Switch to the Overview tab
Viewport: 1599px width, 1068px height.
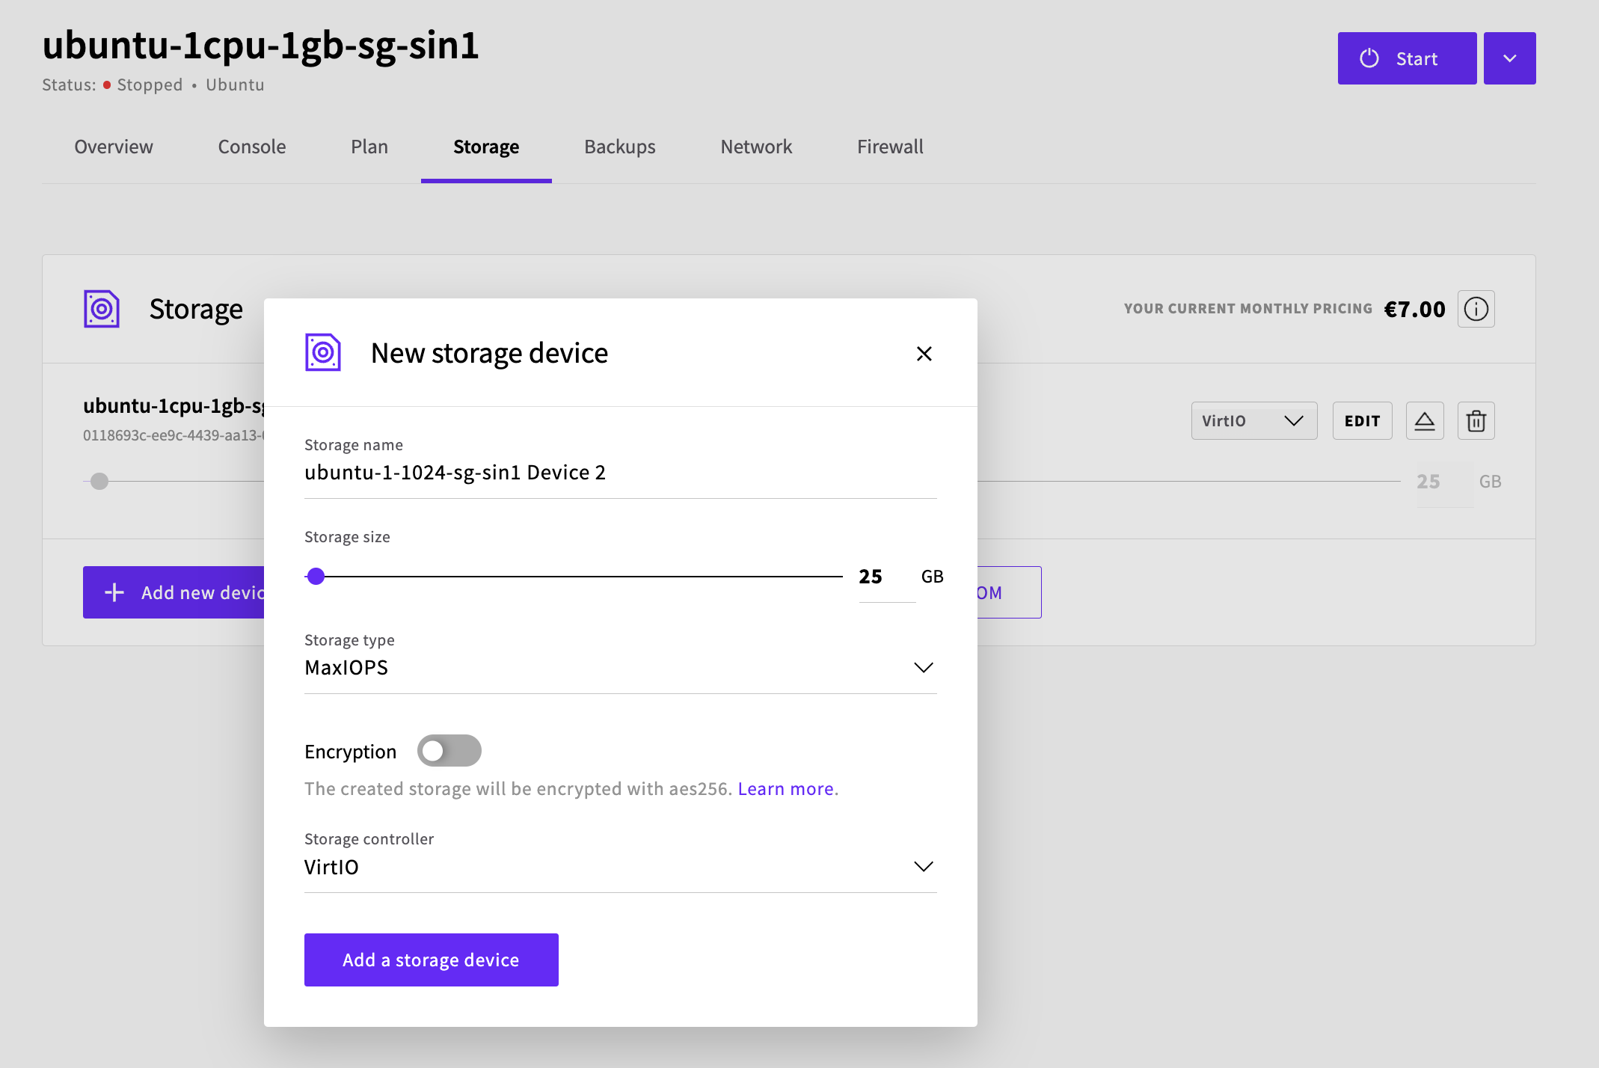pyautogui.click(x=114, y=147)
